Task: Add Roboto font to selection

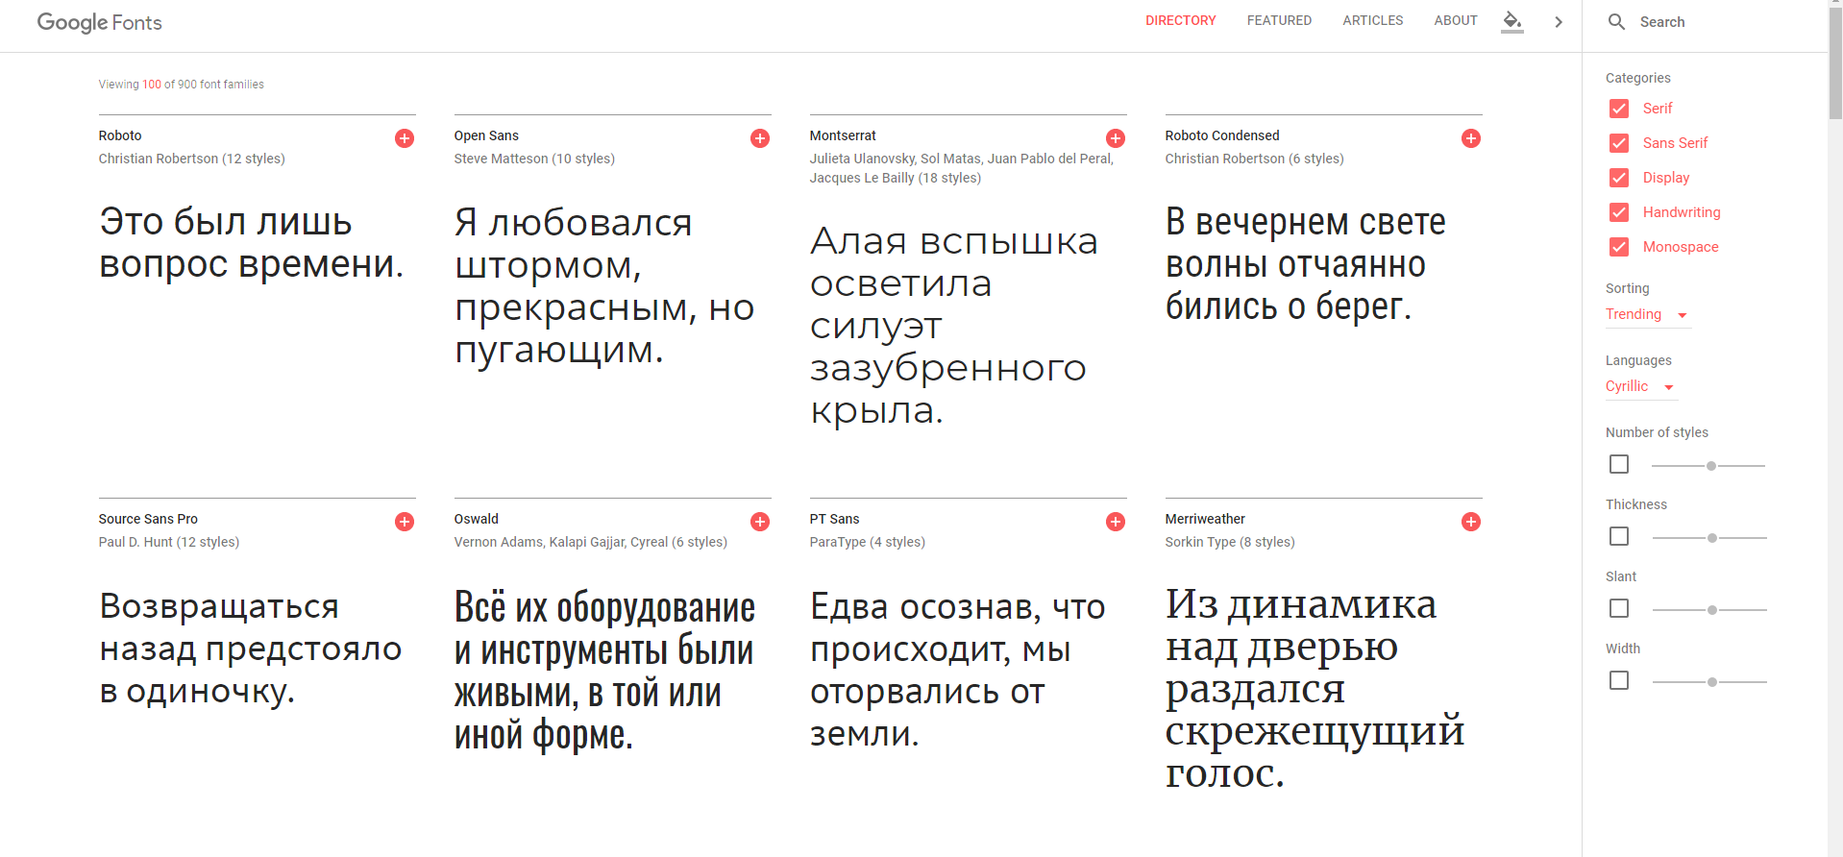Action: click(x=405, y=138)
